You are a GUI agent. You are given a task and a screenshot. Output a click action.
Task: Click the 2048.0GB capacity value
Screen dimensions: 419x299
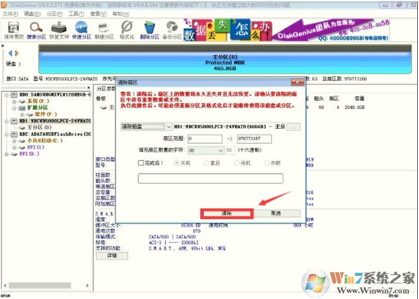[355, 107]
